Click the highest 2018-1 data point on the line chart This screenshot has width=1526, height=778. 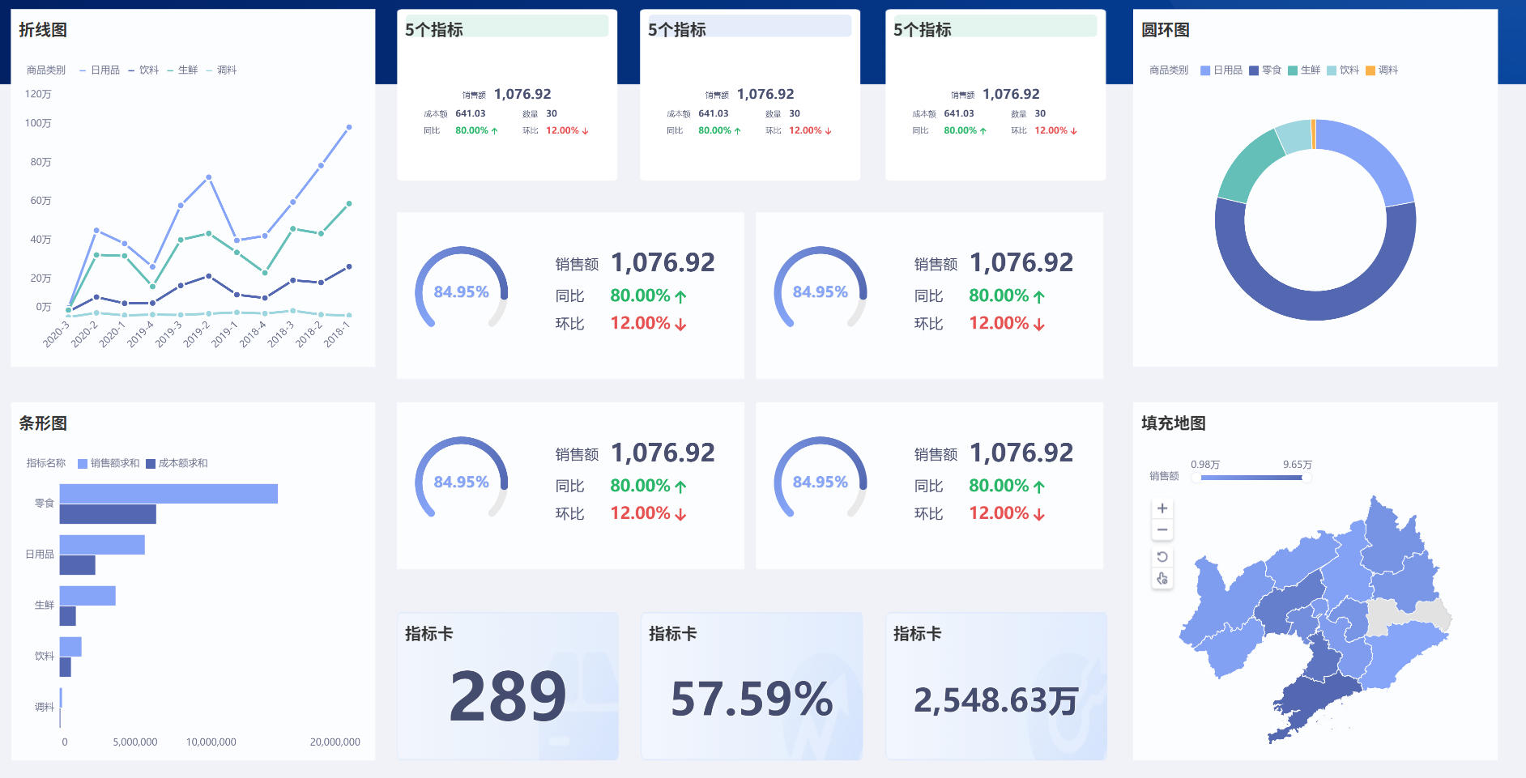[x=349, y=126]
